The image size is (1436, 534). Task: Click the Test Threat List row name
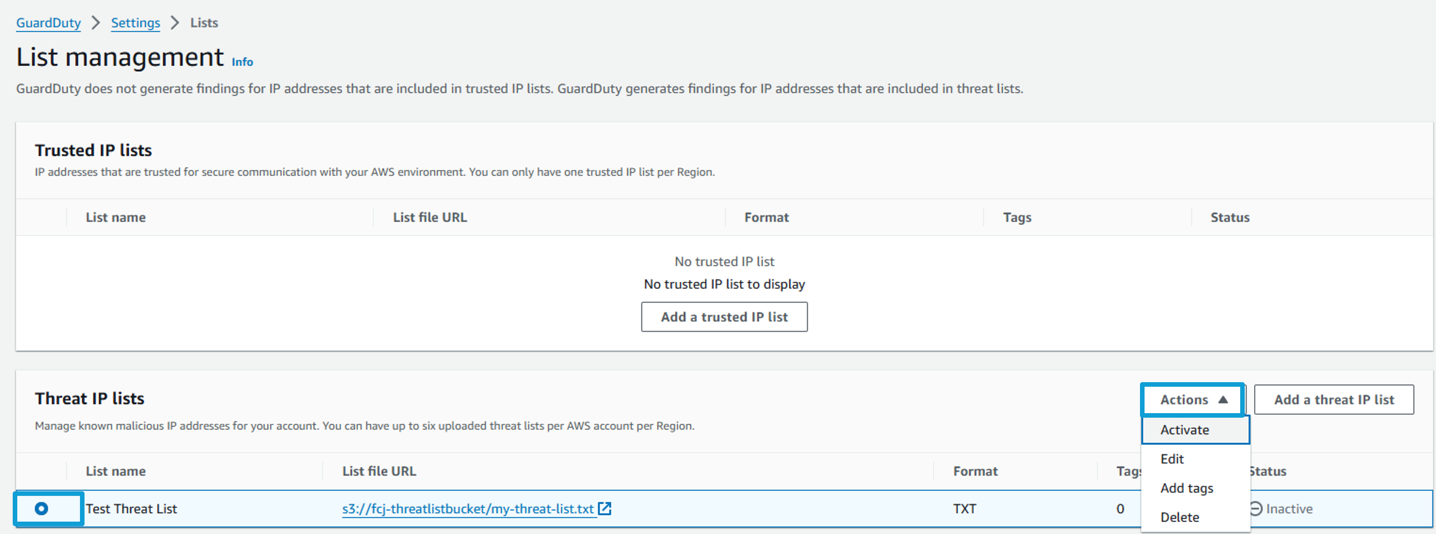click(132, 508)
